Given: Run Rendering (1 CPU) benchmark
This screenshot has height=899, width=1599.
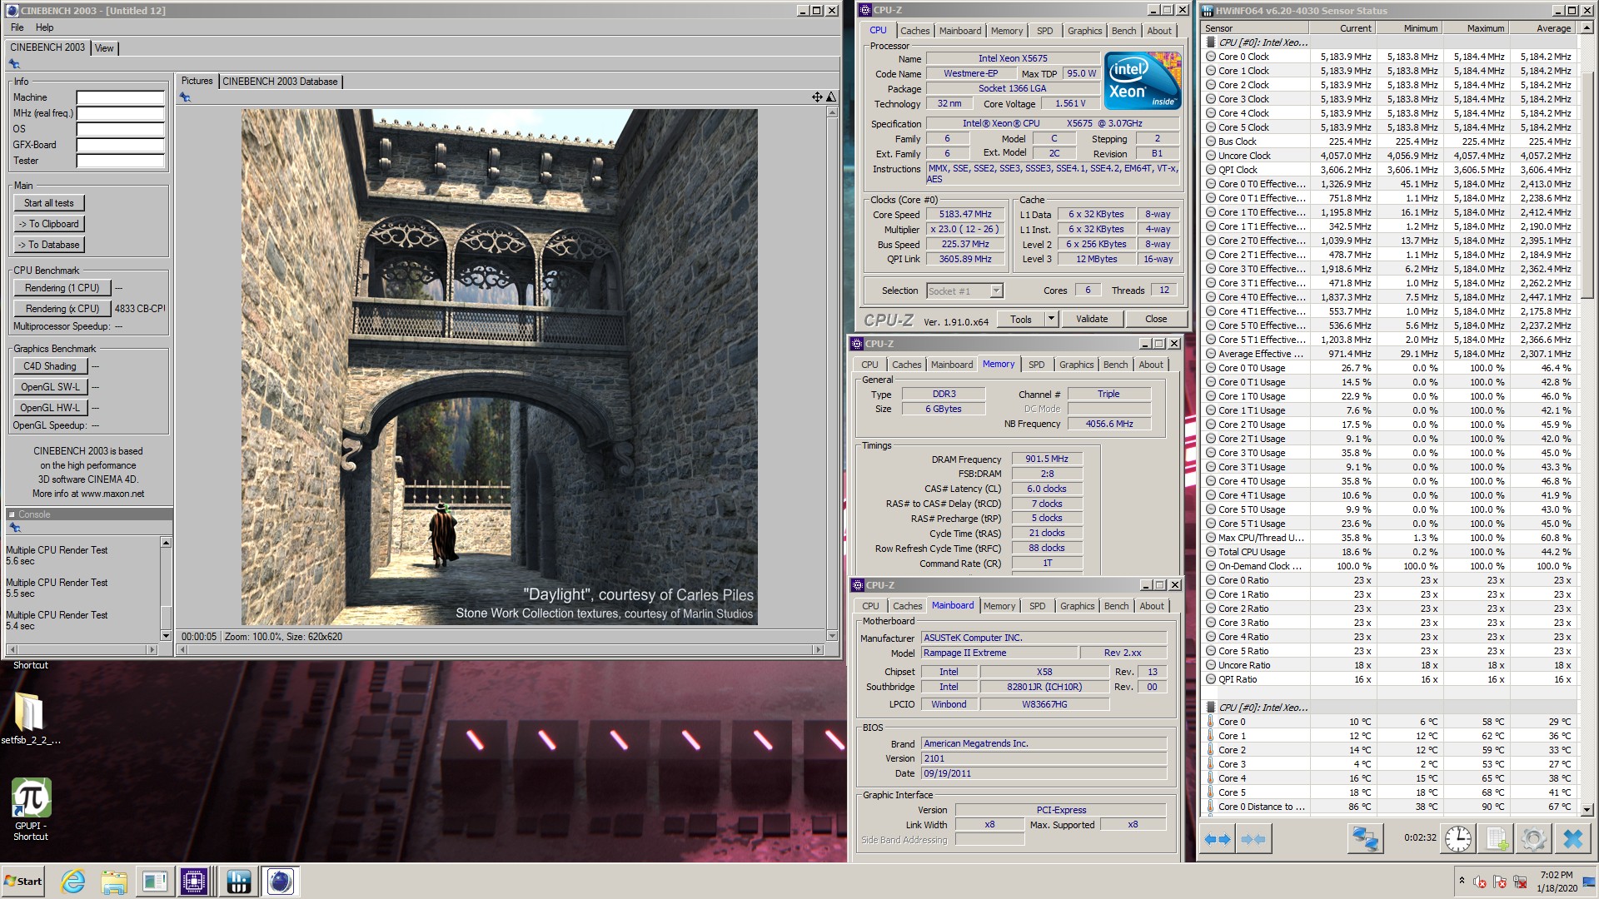Looking at the screenshot, I should 62,288.
